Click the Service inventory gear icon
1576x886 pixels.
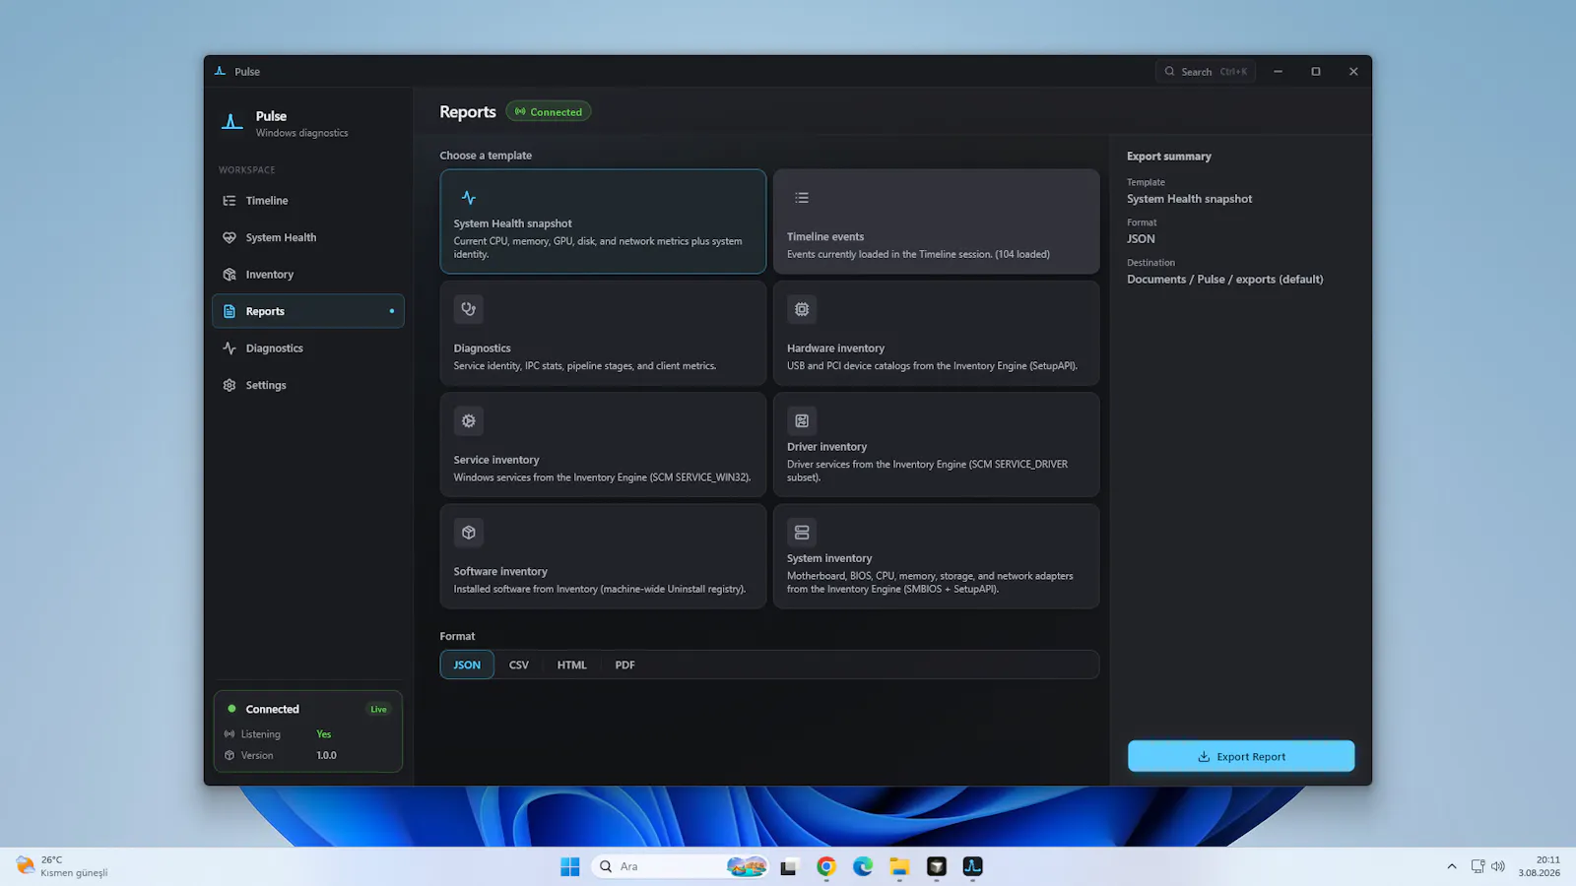[x=469, y=421]
